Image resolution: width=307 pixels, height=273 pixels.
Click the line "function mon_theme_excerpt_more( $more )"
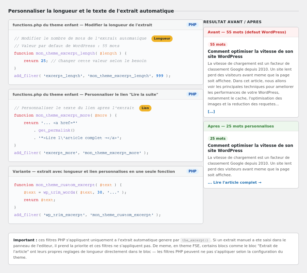(65, 116)
